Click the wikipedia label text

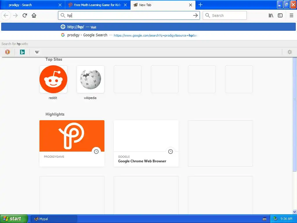point(90,98)
